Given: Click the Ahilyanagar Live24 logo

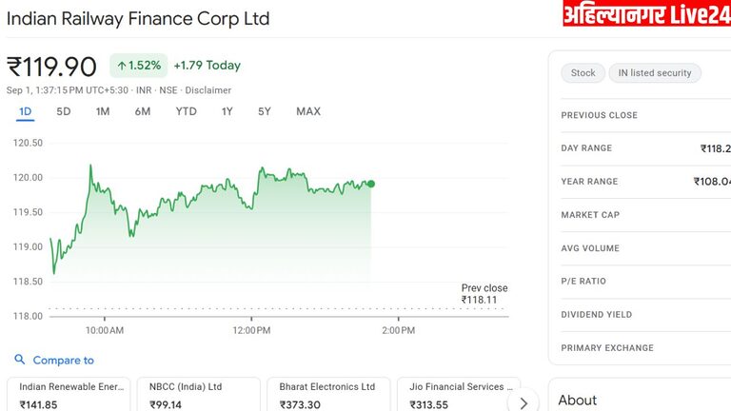Looking at the screenshot, I should coord(645,14).
